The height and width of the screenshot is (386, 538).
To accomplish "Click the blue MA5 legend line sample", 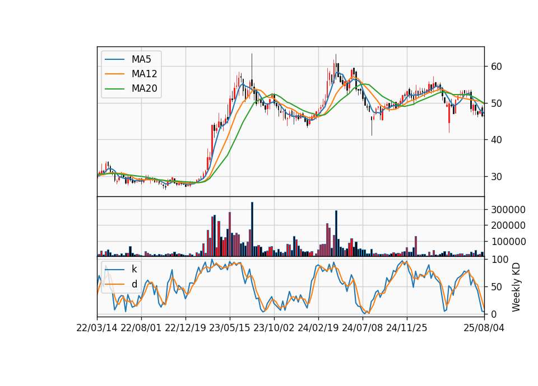I will (x=114, y=59).
